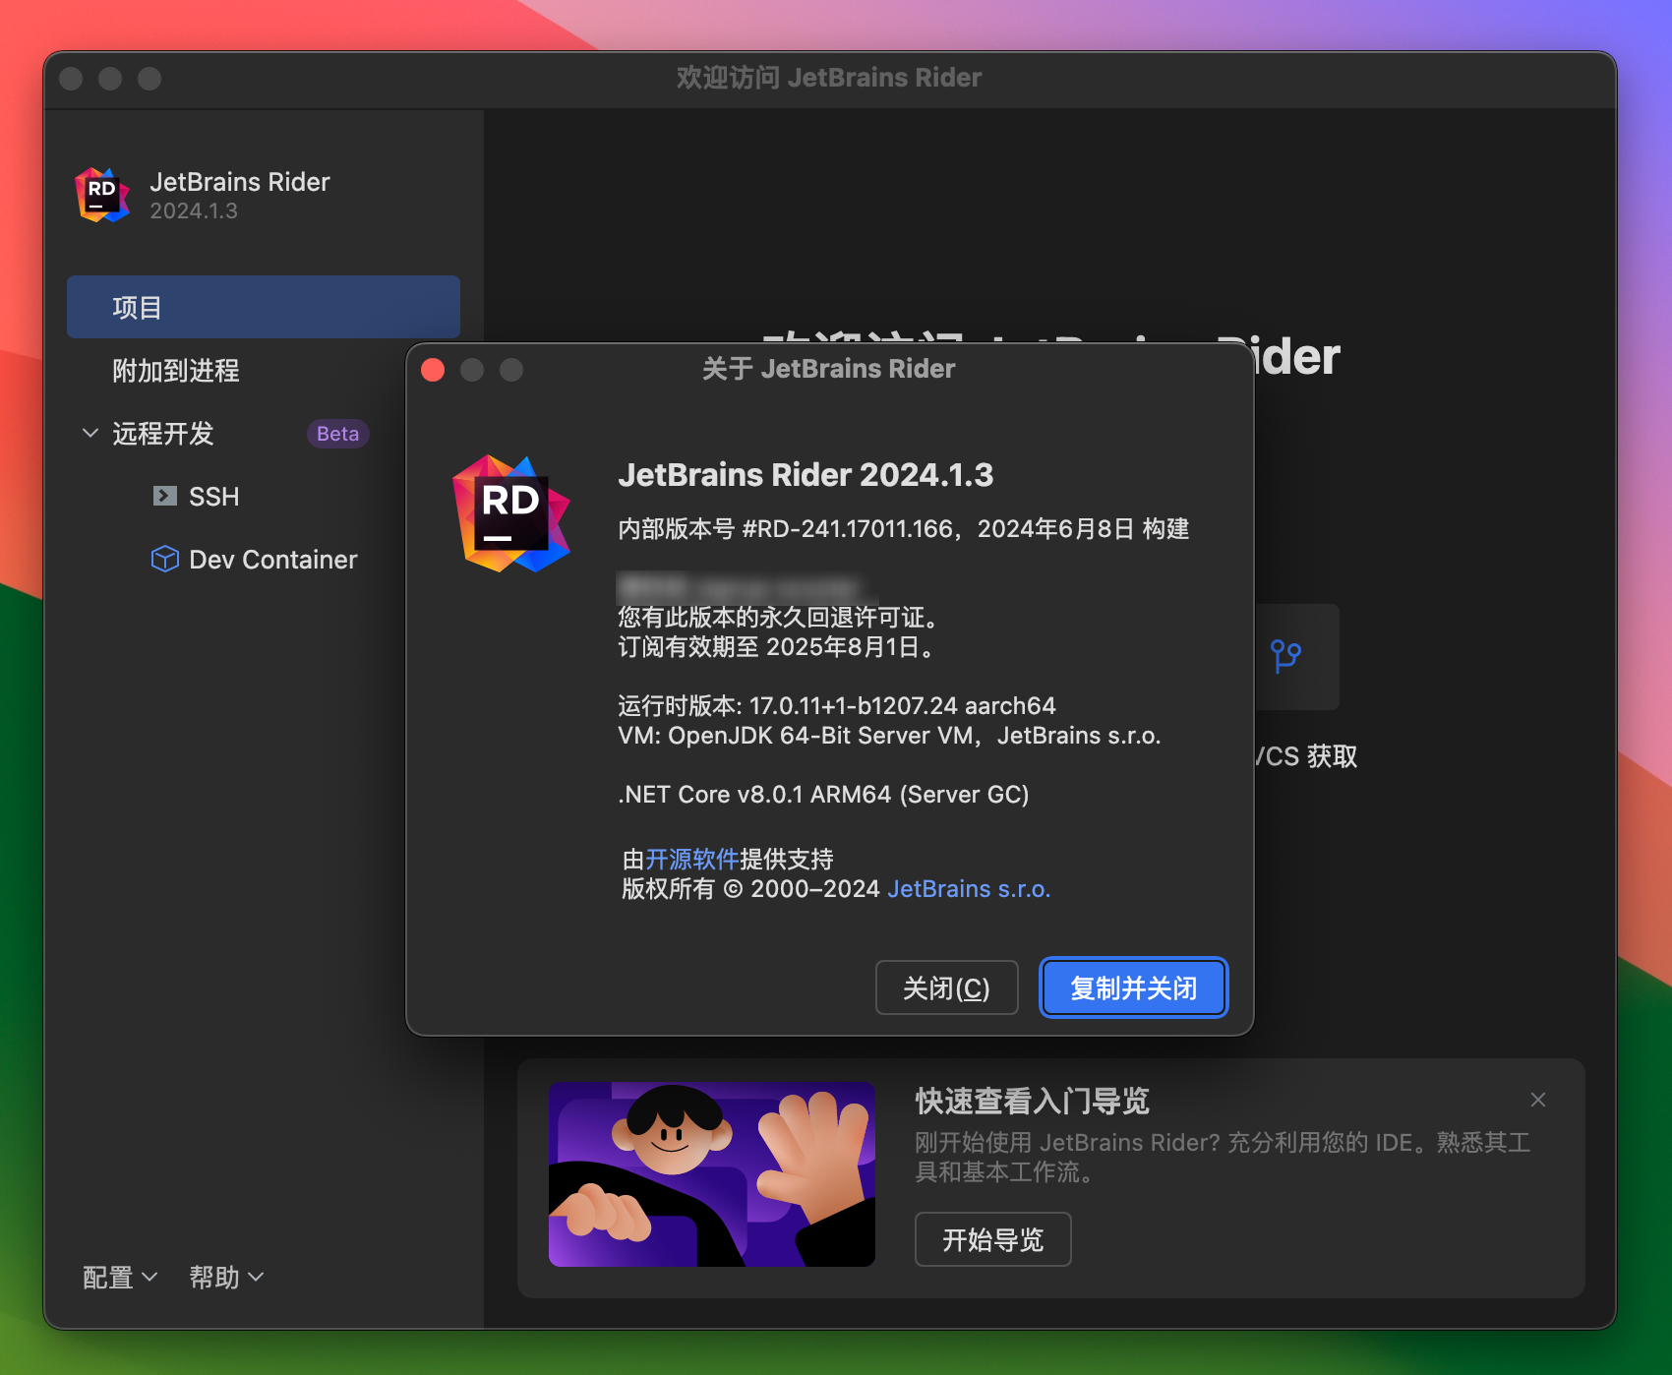This screenshot has width=1672, height=1375.
Task: Select the 远程开发 sidebar item
Action: 163,434
